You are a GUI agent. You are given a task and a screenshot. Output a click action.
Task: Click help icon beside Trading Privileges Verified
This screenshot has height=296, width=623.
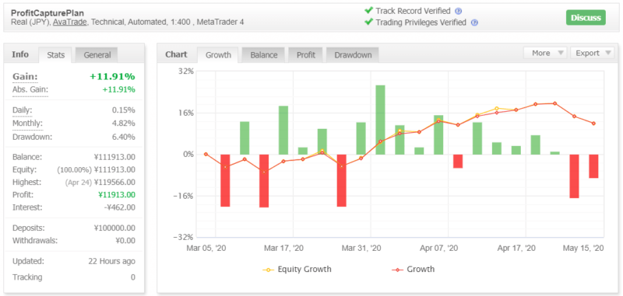point(474,23)
